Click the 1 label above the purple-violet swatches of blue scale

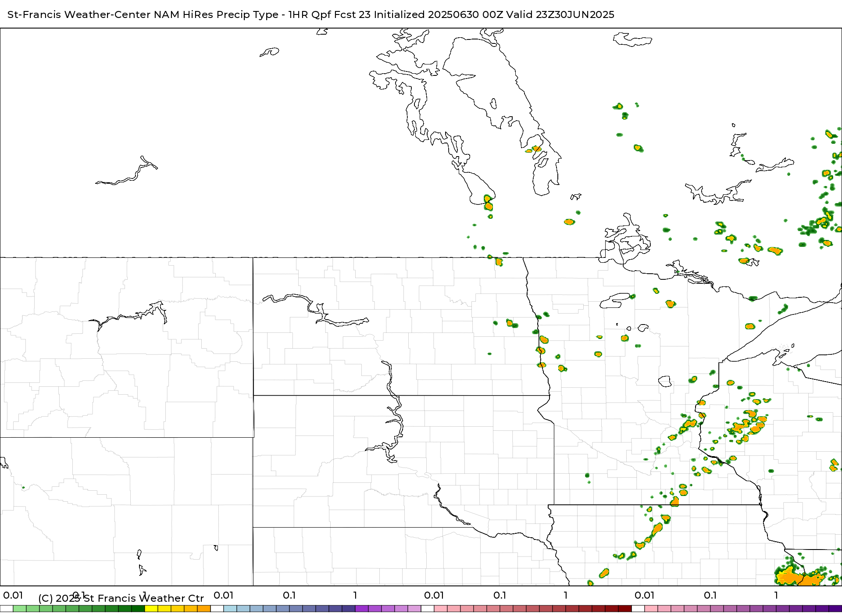pyautogui.click(x=355, y=595)
